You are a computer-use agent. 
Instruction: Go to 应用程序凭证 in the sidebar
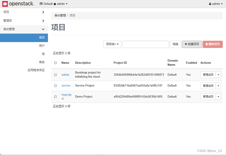(36, 70)
